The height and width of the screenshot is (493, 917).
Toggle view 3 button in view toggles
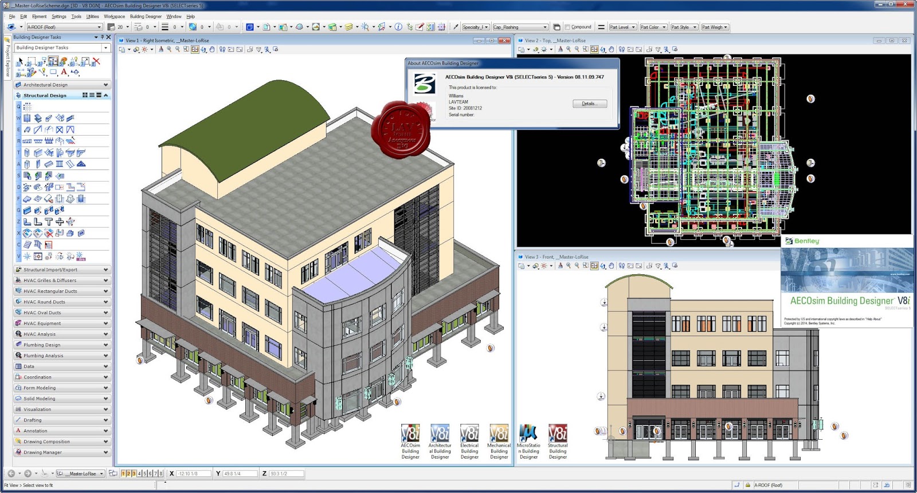click(134, 474)
